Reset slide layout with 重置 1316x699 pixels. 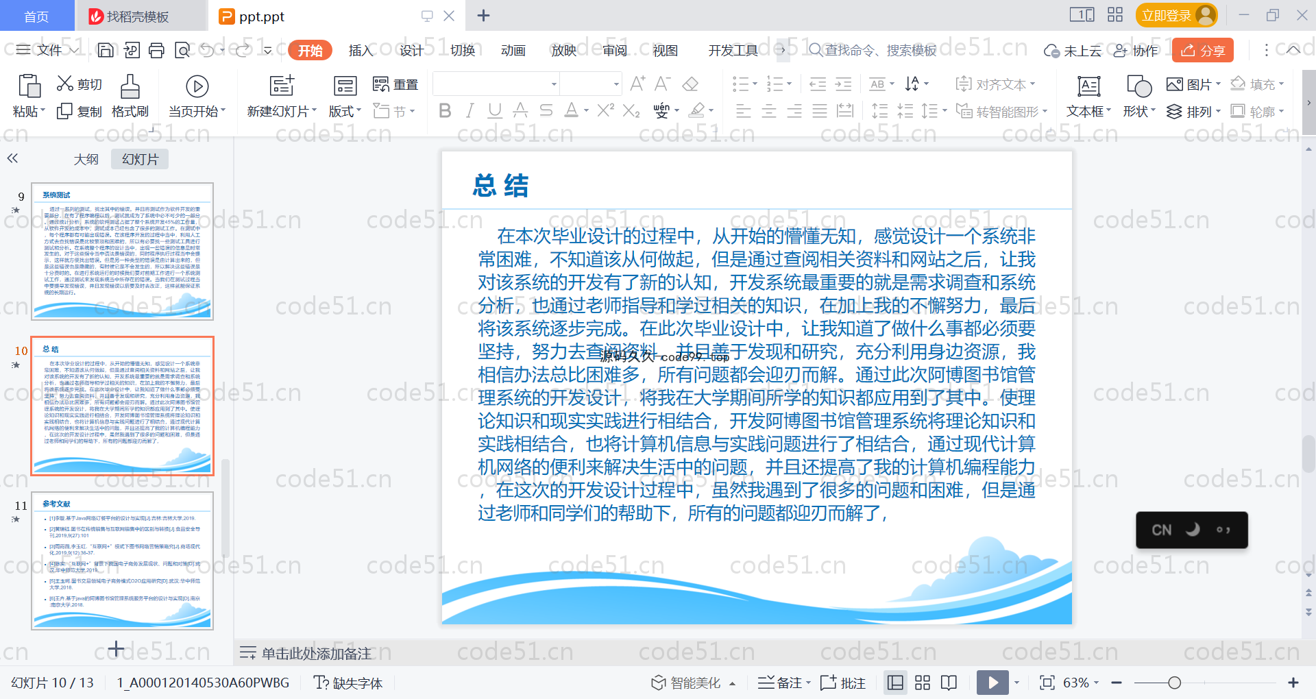tap(395, 84)
